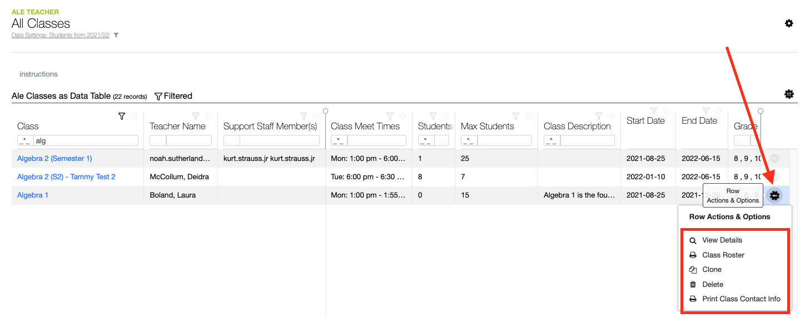Click the Algebra 2 (Semester 1) row gear
The height and width of the screenshot is (318, 805).
click(774, 158)
